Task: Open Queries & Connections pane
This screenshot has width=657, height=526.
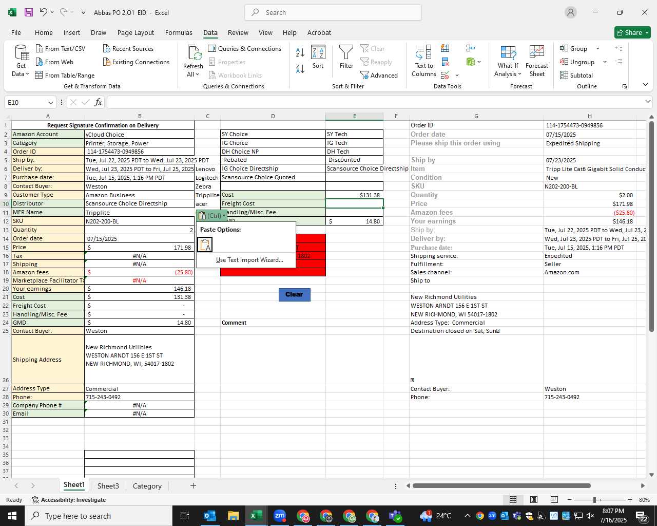Action: pos(245,48)
